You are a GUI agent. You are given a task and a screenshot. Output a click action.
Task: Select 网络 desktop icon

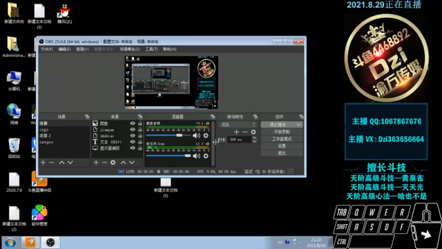[x=14, y=114]
